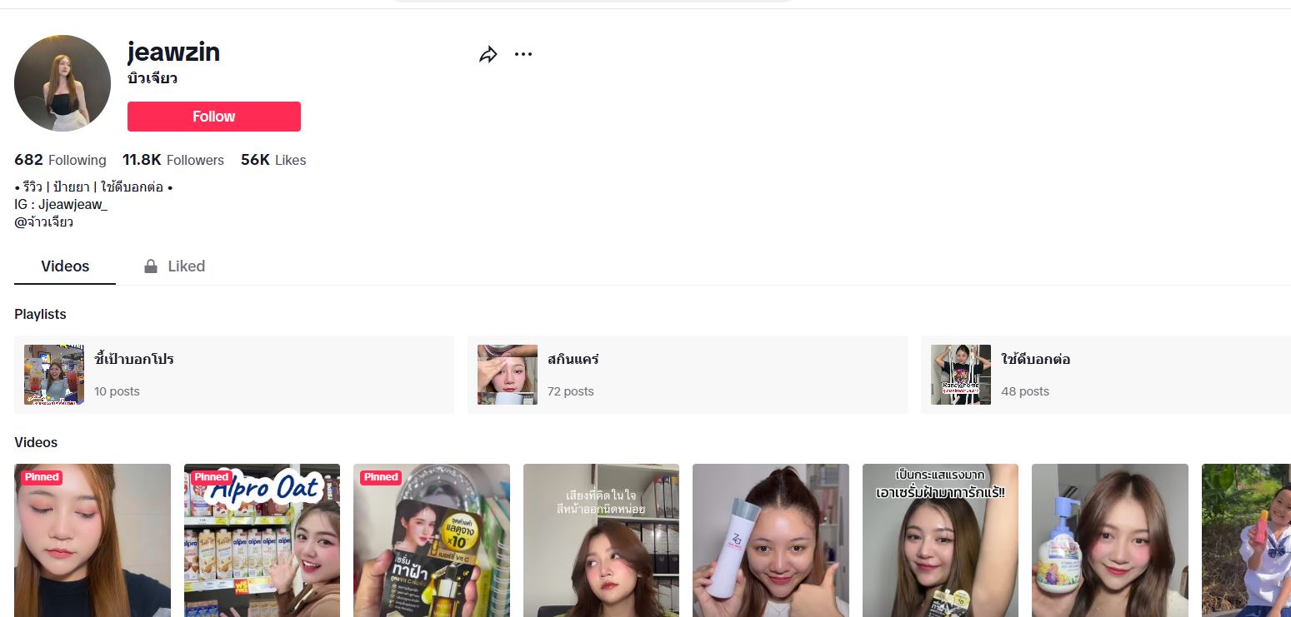Open the first pinned video with closed eyes
1291x617 pixels.
(93, 540)
